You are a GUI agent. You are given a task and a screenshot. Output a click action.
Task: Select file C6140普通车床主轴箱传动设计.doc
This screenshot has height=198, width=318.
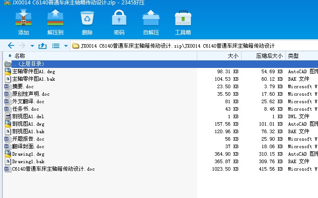pyautogui.click(x=54, y=169)
